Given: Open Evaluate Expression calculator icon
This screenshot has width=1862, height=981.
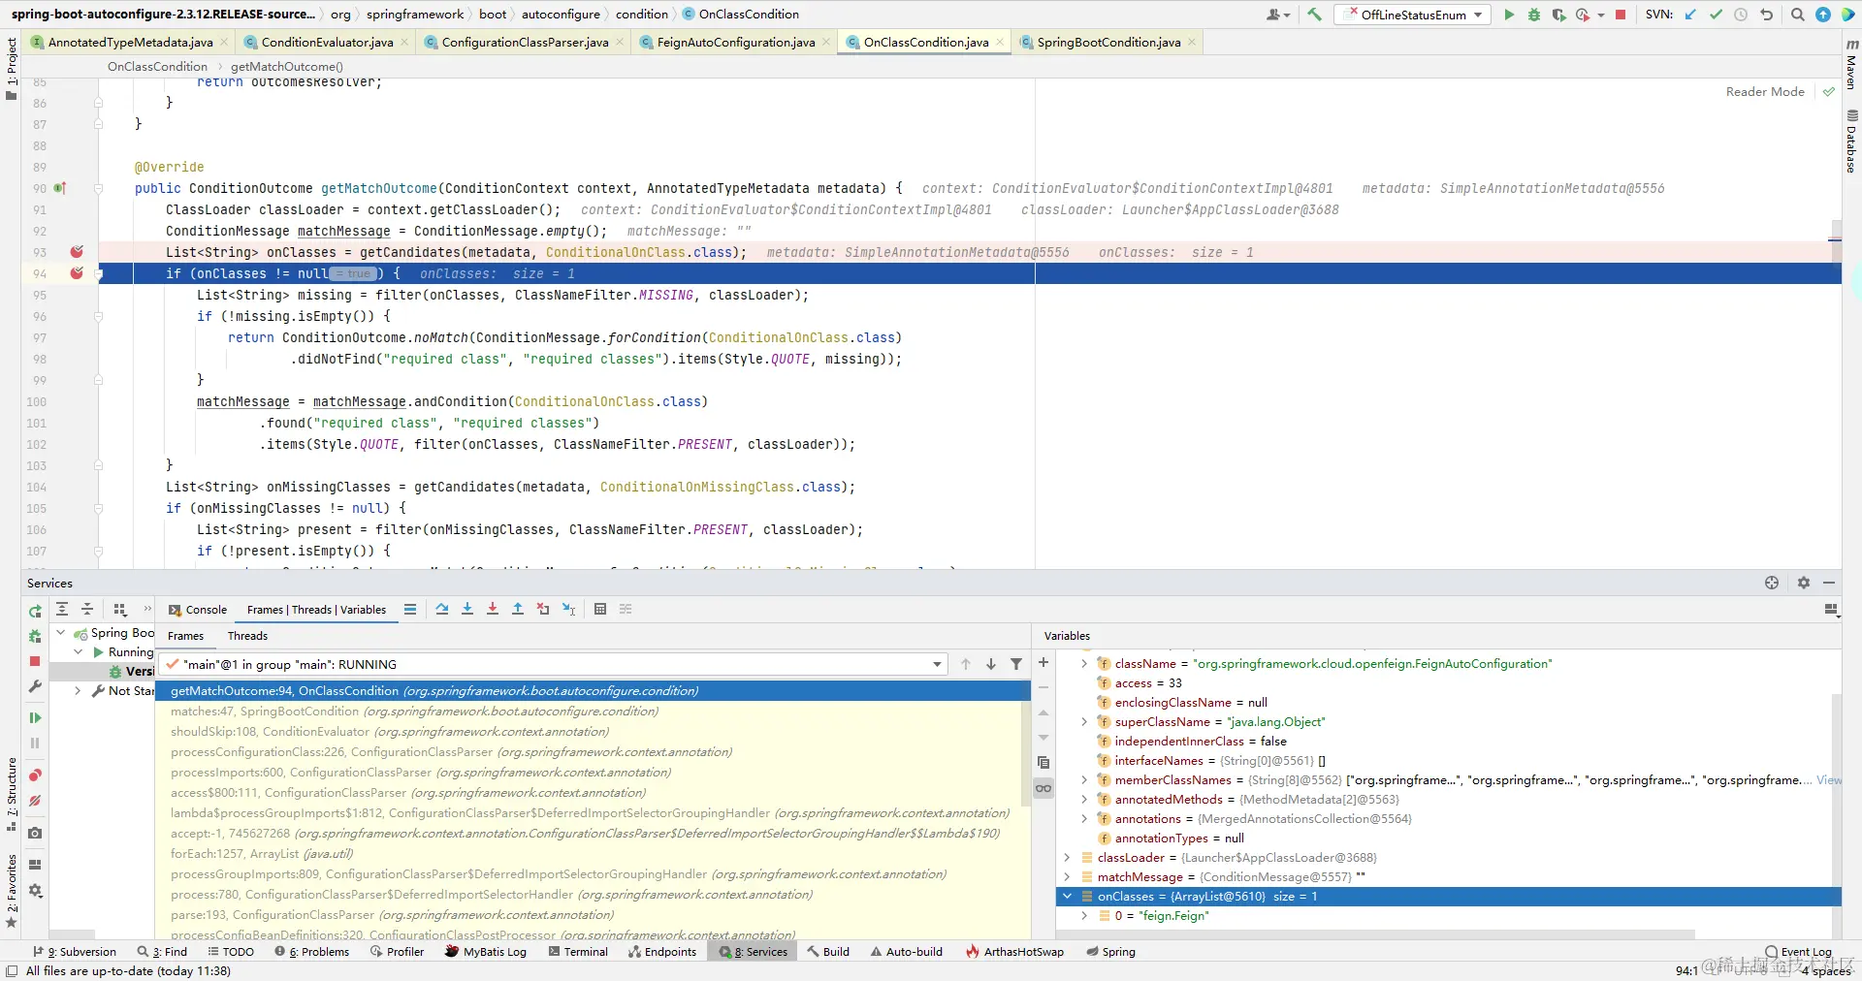Looking at the screenshot, I should pyautogui.click(x=600, y=609).
